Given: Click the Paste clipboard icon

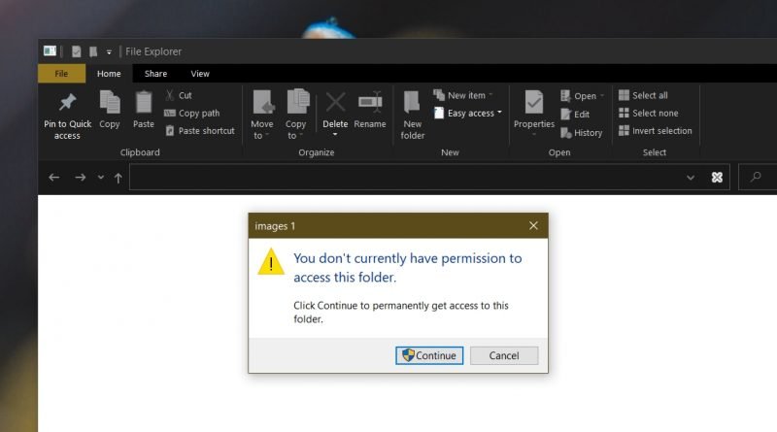Looking at the screenshot, I should [144, 102].
